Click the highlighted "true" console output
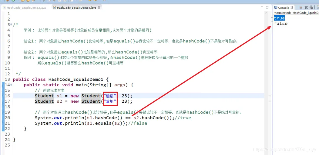The image size is (319, 155). tap(279, 18)
